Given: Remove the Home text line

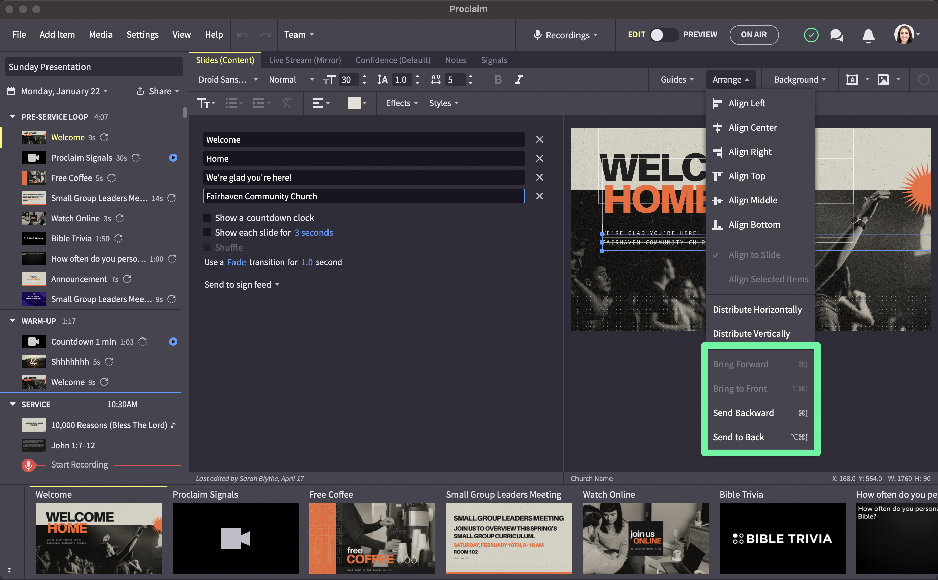Looking at the screenshot, I should point(539,158).
